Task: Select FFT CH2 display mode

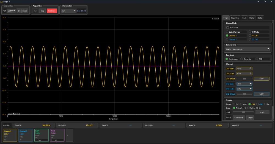Action: [250, 39]
